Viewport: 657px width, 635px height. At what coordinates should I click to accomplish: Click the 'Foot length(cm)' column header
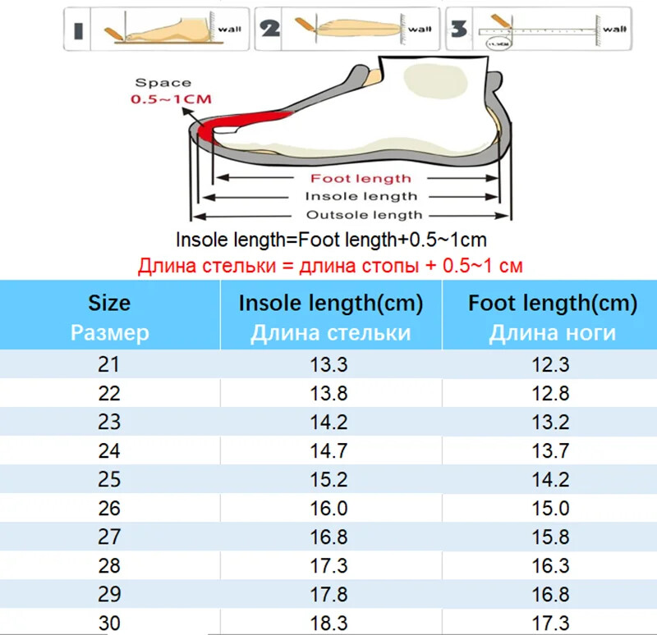tap(552, 303)
